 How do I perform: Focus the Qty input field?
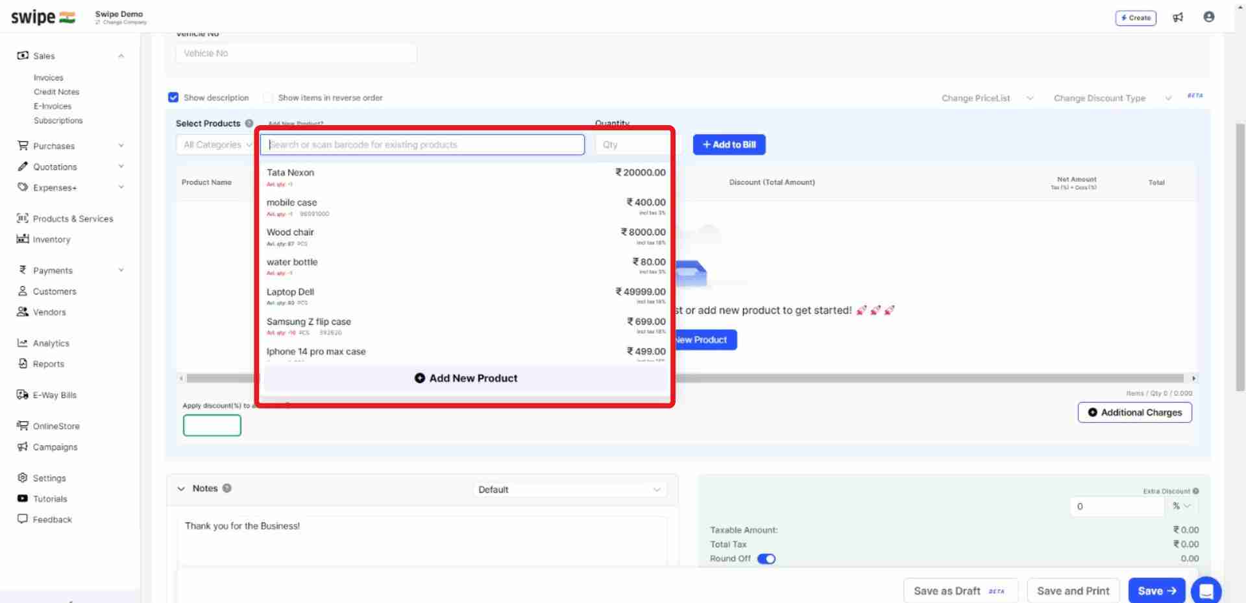pyautogui.click(x=632, y=145)
